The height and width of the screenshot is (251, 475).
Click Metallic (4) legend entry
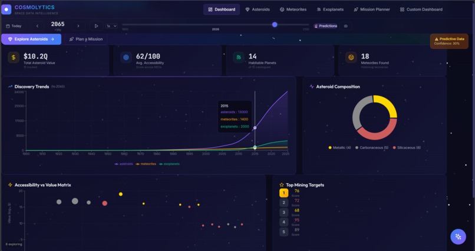(339, 148)
